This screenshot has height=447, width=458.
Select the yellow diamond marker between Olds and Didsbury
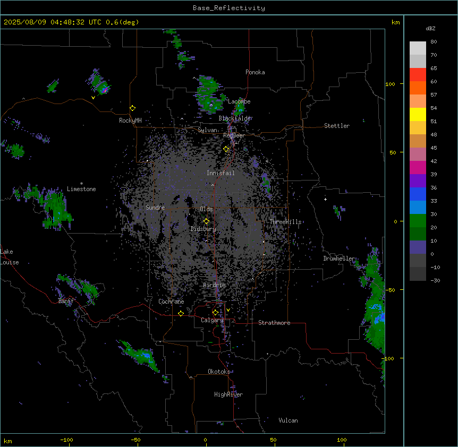(x=206, y=221)
